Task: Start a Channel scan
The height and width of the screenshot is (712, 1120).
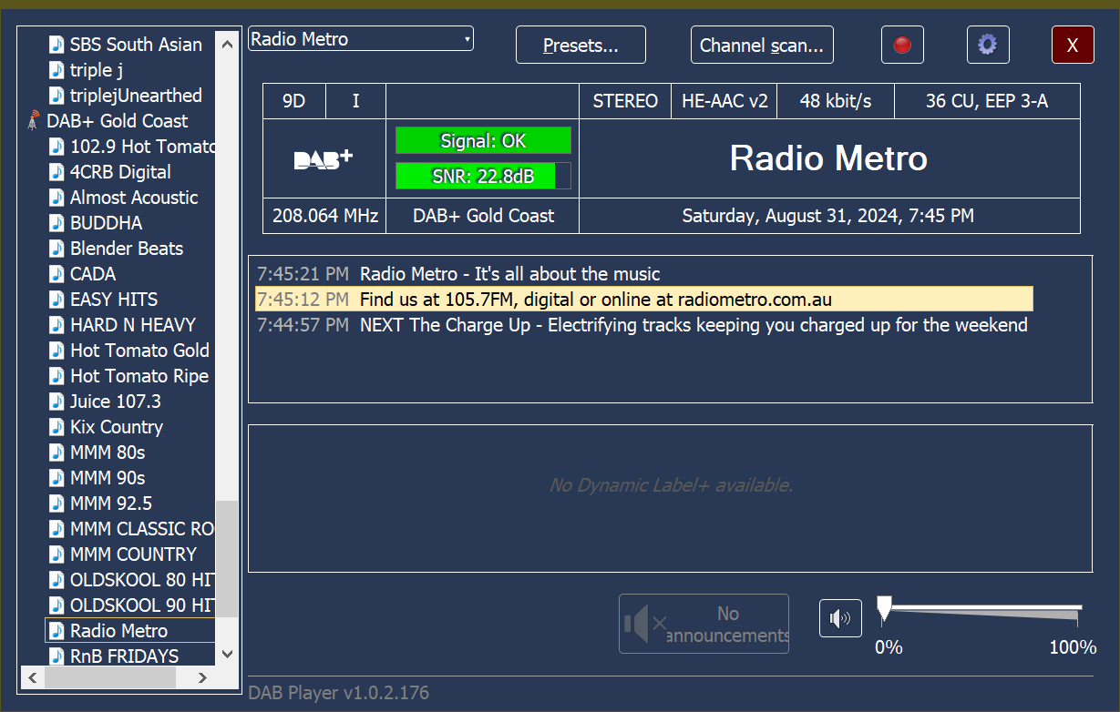Action: [761, 45]
